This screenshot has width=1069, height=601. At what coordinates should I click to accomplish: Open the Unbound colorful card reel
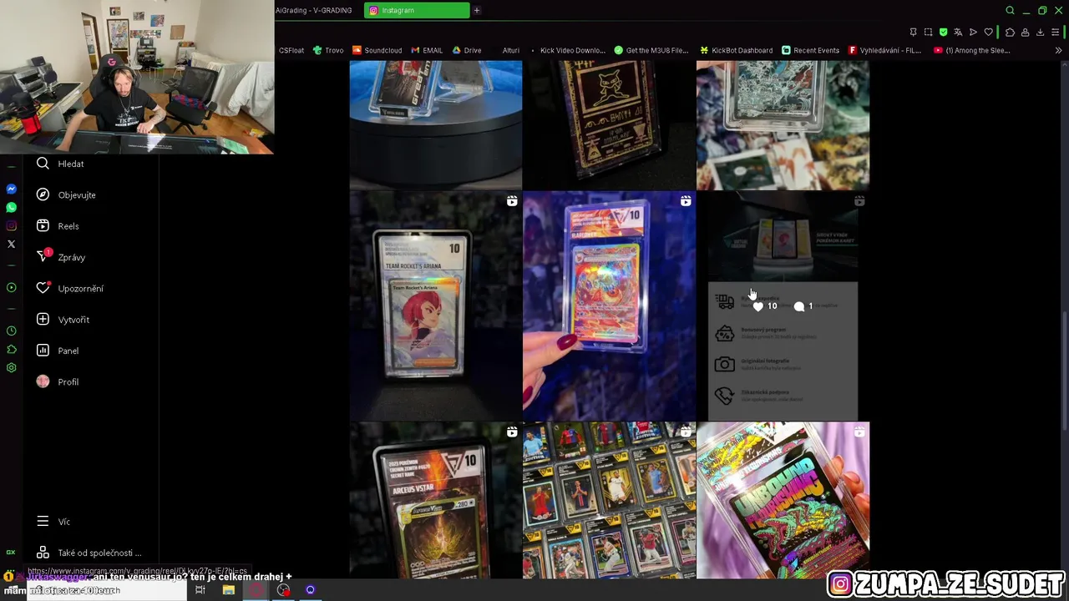[783, 500]
